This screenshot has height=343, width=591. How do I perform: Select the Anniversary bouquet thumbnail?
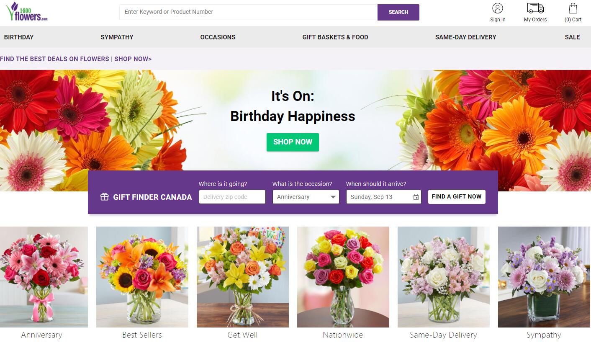(x=44, y=277)
